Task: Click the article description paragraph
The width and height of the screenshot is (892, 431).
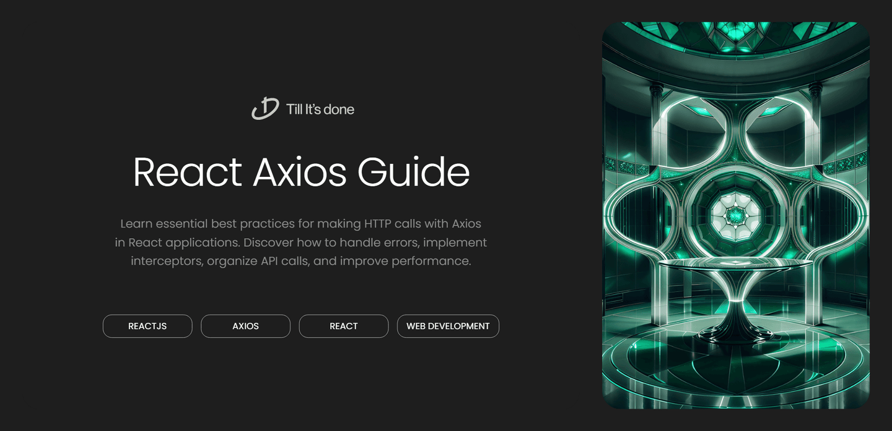Action: tap(303, 242)
